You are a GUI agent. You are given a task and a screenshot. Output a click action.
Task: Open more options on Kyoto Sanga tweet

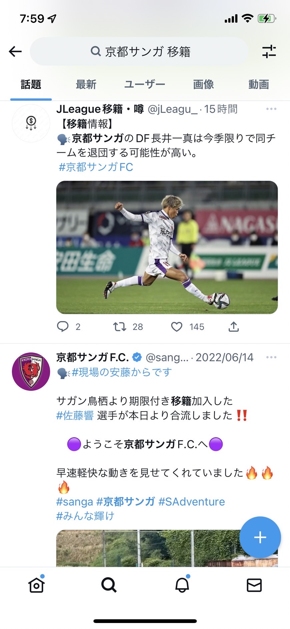click(x=271, y=357)
